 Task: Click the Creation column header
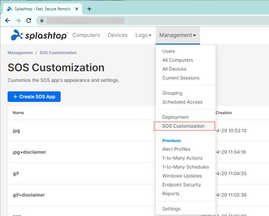click(224, 113)
